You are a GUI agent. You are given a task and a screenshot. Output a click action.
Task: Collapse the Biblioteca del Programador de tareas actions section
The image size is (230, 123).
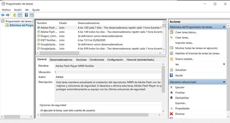click(224, 27)
